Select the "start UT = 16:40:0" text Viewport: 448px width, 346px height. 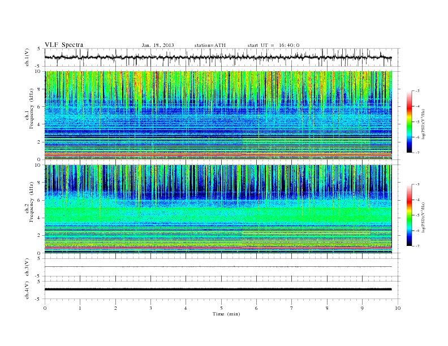click(273, 45)
